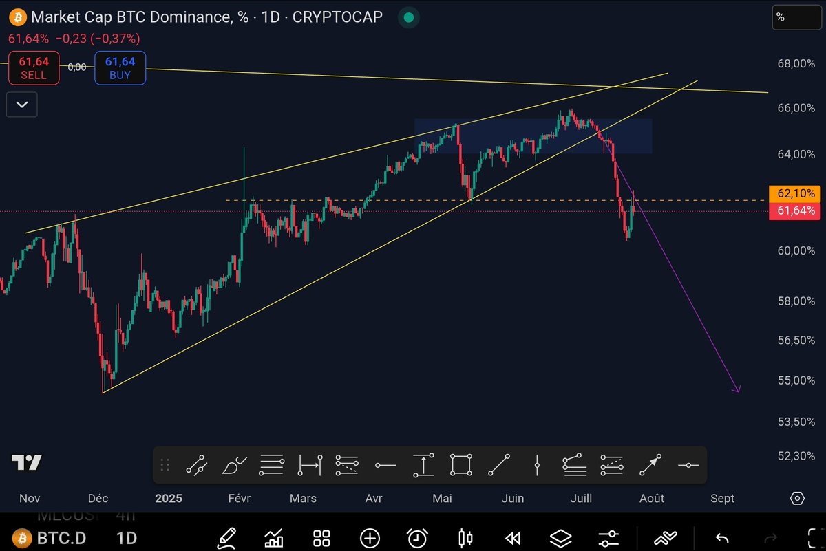Create an alert with the alarm clock icon
The width and height of the screenshot is (826, 551).
point(417,538)
